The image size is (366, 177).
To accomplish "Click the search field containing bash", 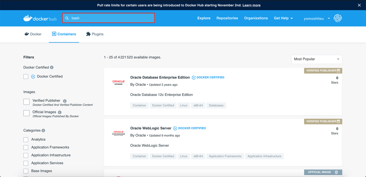I will coord(109,18).
